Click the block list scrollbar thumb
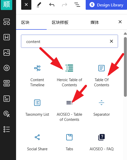The width and height of the screenshot is (127, 160). [125, 67]
